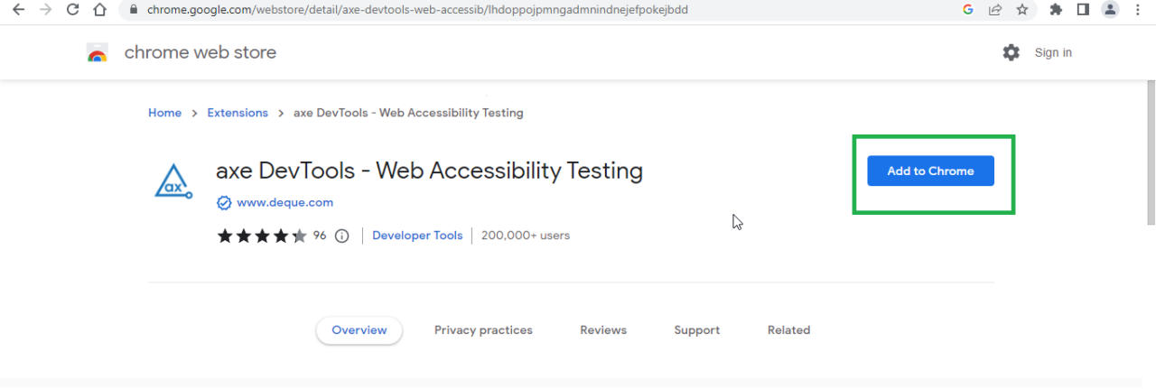Open the Extensions puzzle piece icon

(1056, 10)
